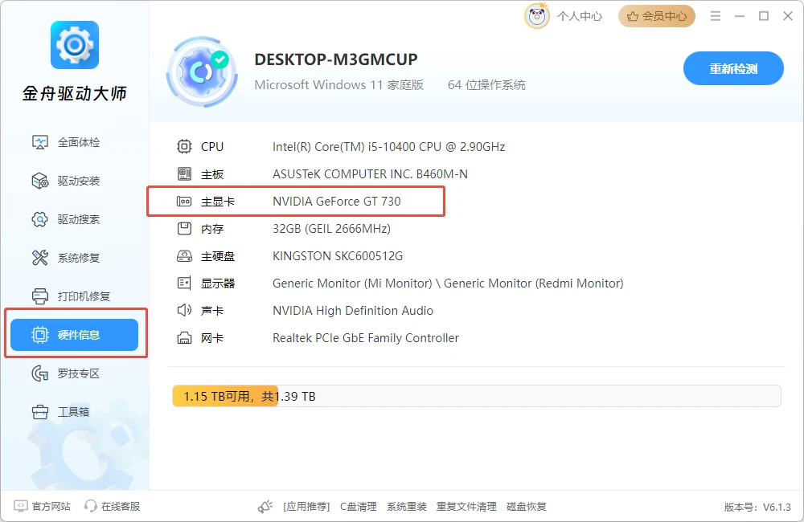Click the 全面体检 monitor icon

pyautogui.click(x=40, y=142)
